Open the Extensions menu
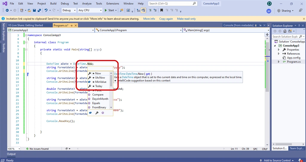 coord(113,4)
